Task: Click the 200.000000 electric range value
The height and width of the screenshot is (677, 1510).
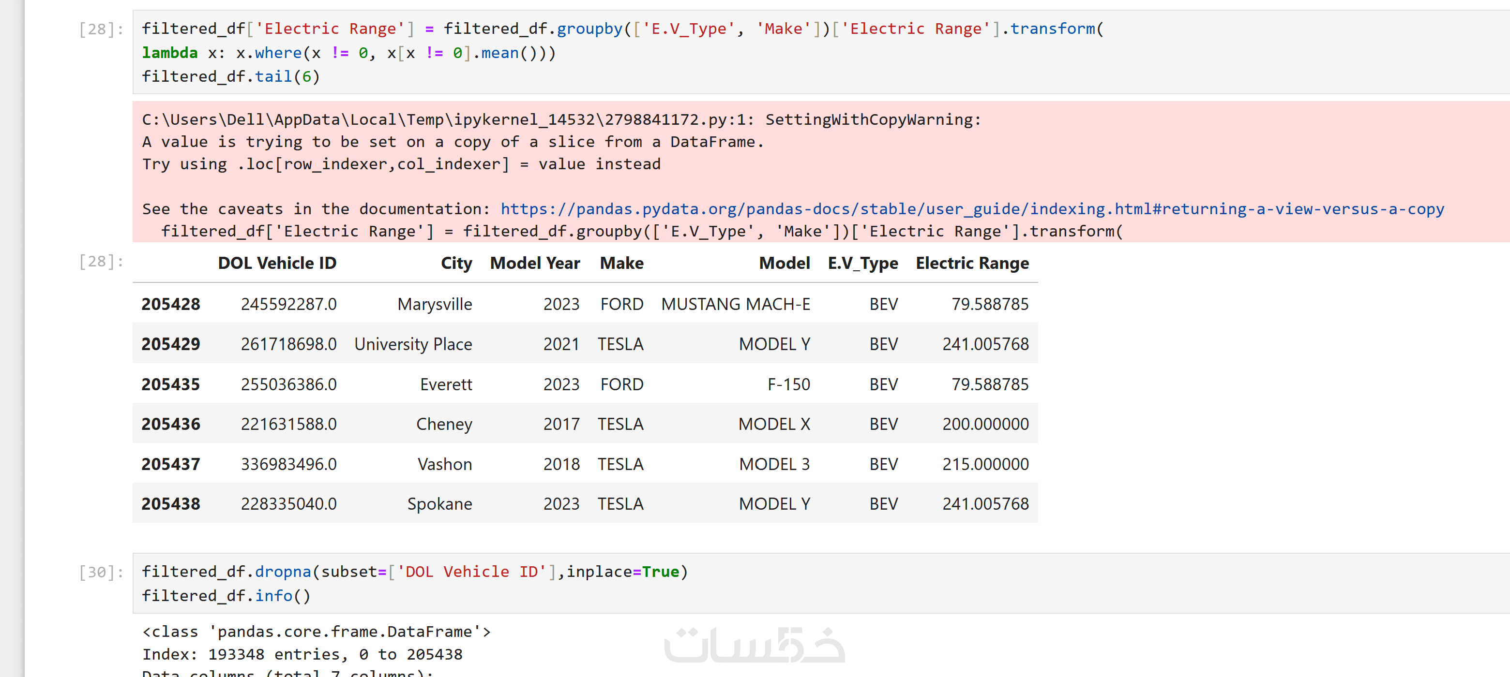Action: click(x=985, y=424)
